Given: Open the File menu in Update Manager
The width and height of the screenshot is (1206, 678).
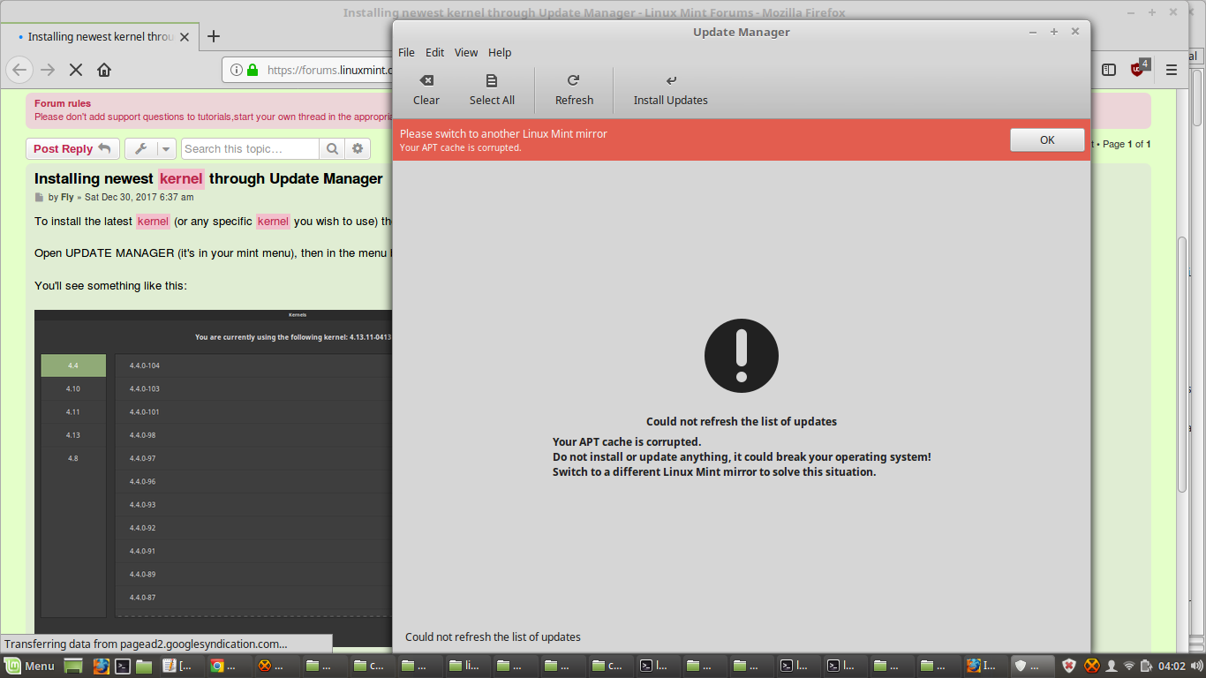Looking at the screenshot, I should (406, 52).
